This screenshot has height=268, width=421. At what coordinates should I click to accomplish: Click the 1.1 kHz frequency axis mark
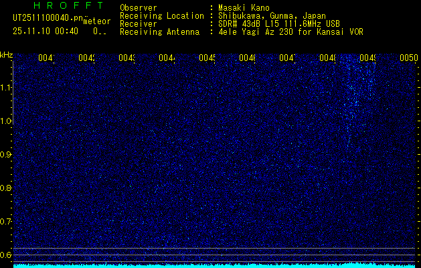(x=6, y=88)
